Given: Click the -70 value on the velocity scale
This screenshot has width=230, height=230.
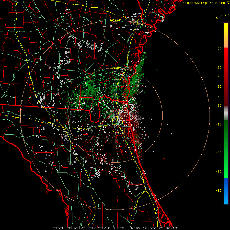Looking at the screenshot, I should point(218,181).
